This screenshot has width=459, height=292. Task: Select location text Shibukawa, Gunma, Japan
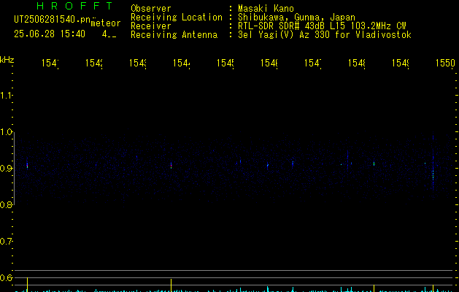pos(296,18)
